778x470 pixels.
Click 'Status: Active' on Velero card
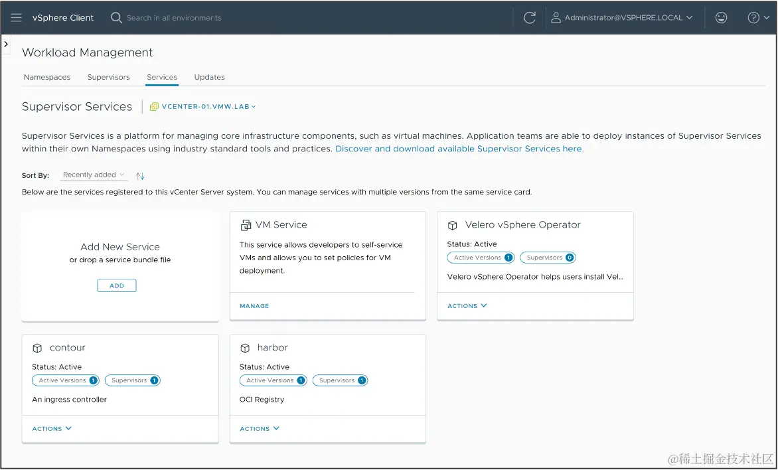point(472,244)
